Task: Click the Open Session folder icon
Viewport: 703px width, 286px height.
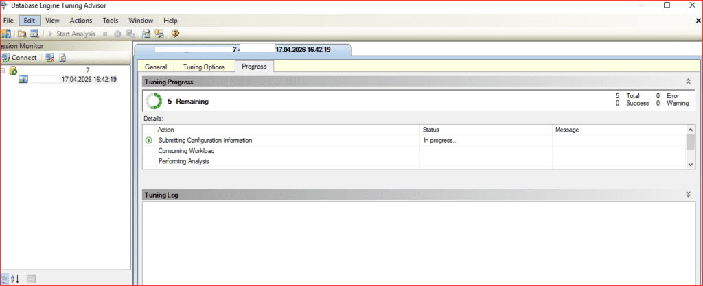Action: click(x=22, y=33)
